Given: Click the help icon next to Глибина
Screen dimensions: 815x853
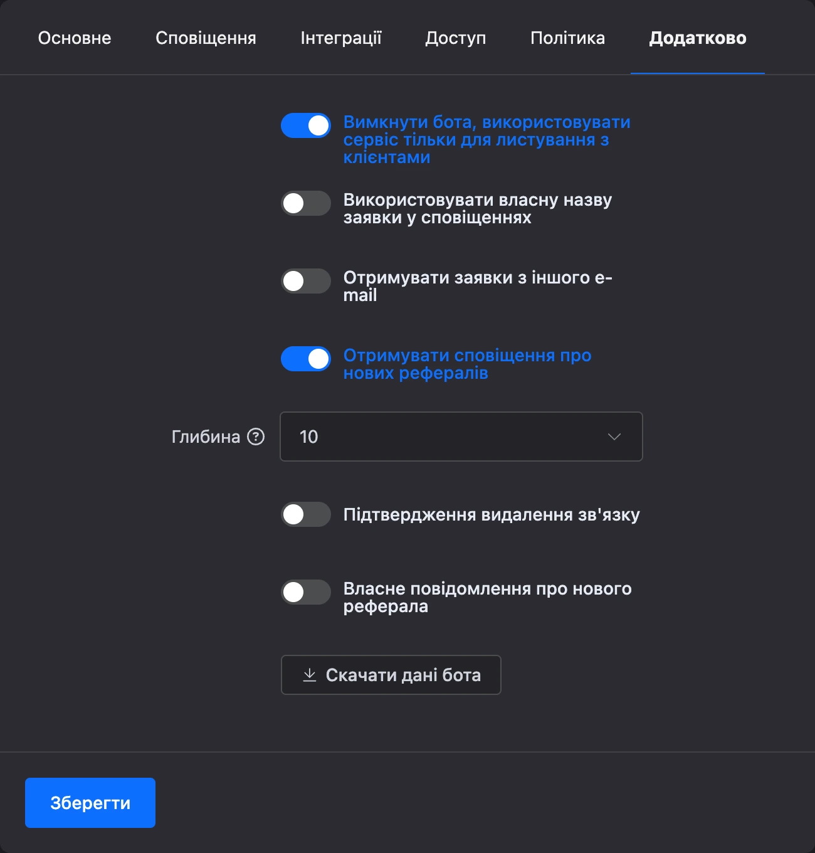Looking at the screenshot, I should pyautogui.click(x=256, y=437).
